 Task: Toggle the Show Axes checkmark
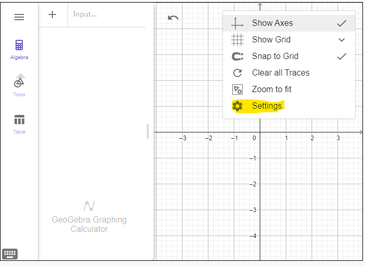coord(342,23)
